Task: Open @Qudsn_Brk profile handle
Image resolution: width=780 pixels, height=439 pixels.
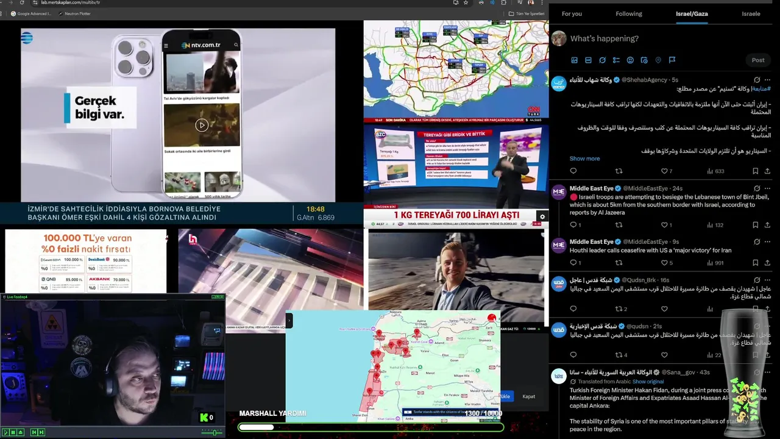Action: click(639, 280)
